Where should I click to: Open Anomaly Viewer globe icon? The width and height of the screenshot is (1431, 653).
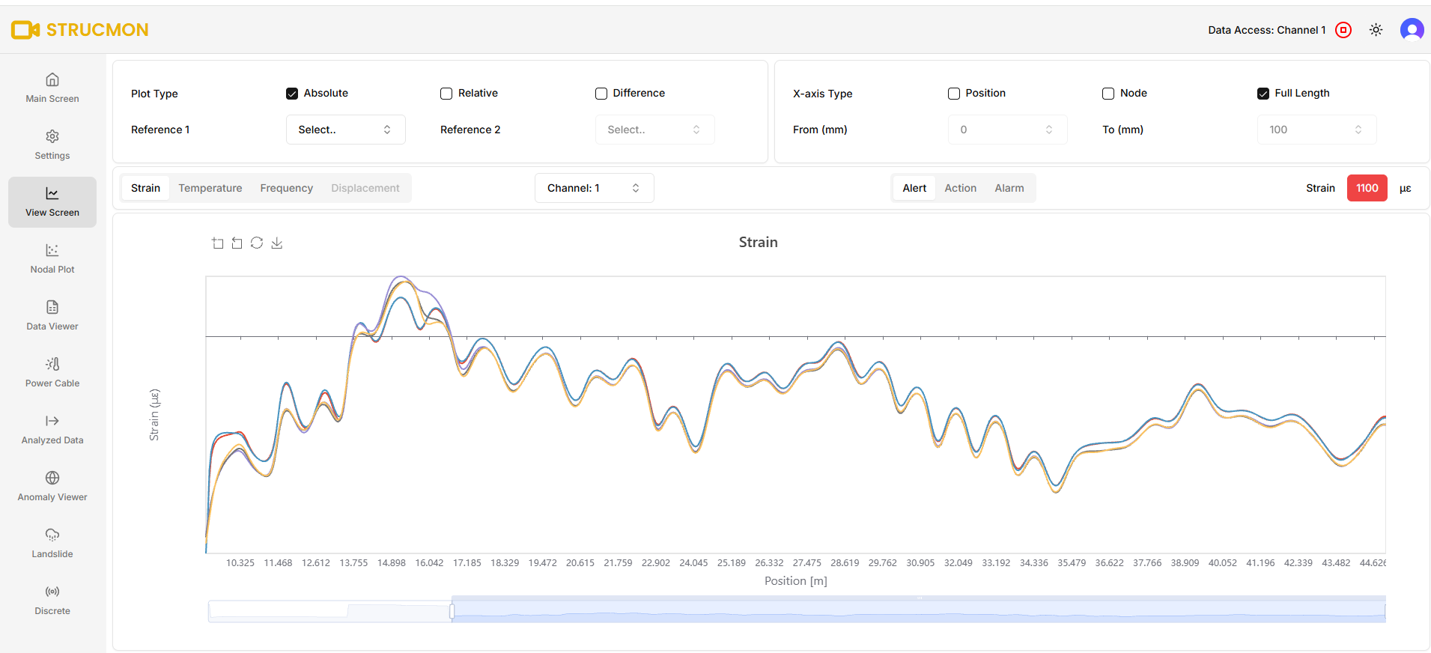tap(52, 478)
